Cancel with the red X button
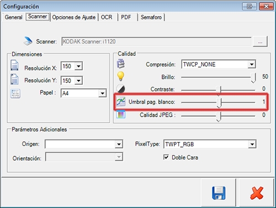The width and height of the screenshot is (276, 208). pyautogui.click(x=257, y=193)
